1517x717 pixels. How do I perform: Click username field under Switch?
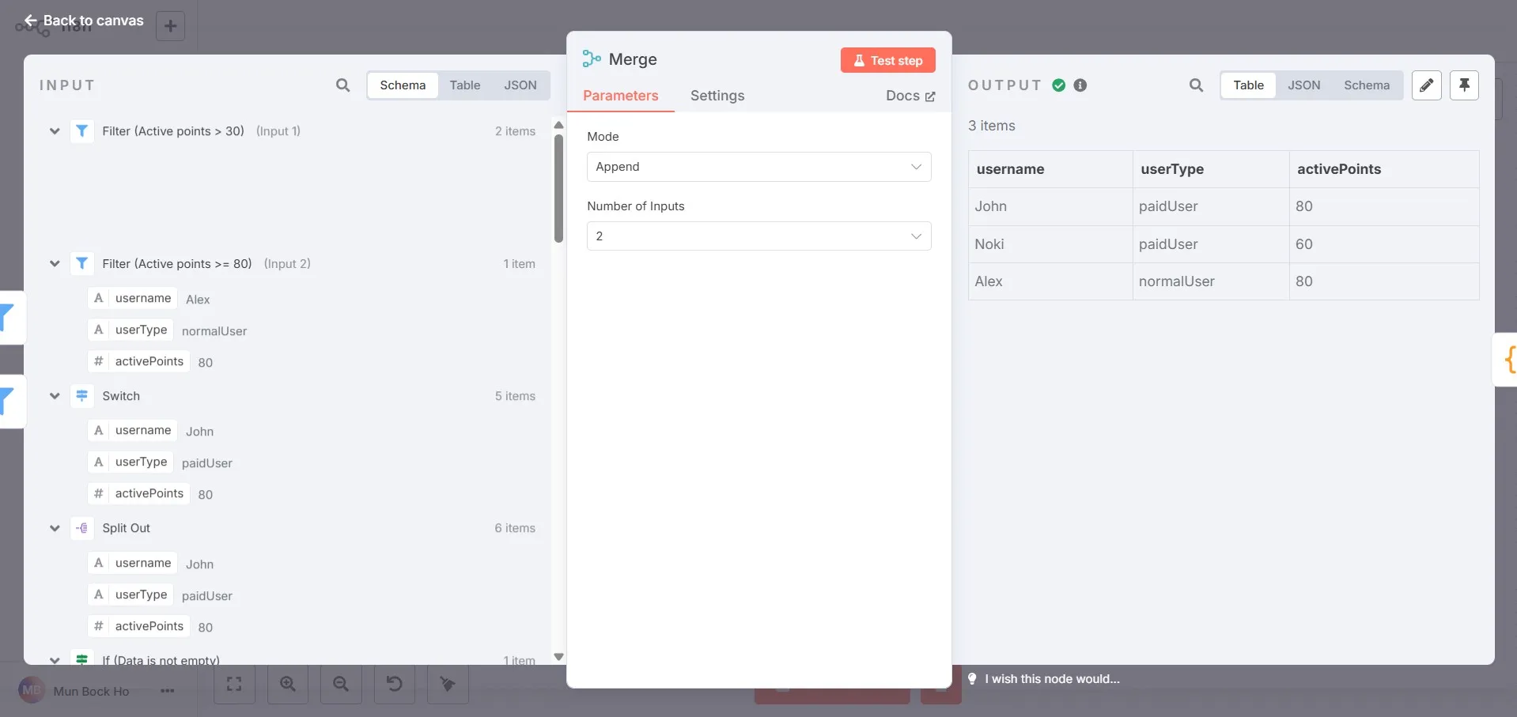point(132,430)
